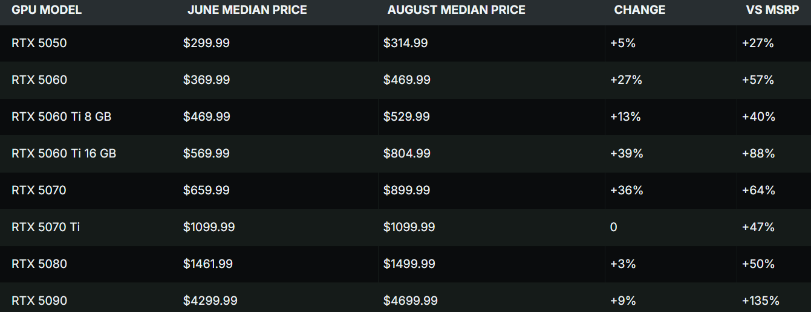The width and height of the screenshot is (811, 312).
Task: Click the GPU MODEL column header
Action: pyautogui.click(x=47, y=10)
